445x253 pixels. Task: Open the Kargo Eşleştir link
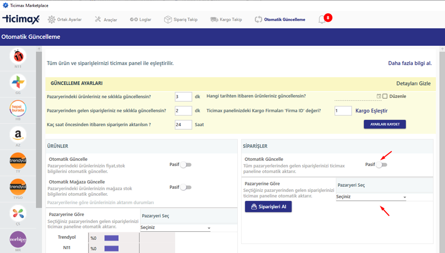372,111
